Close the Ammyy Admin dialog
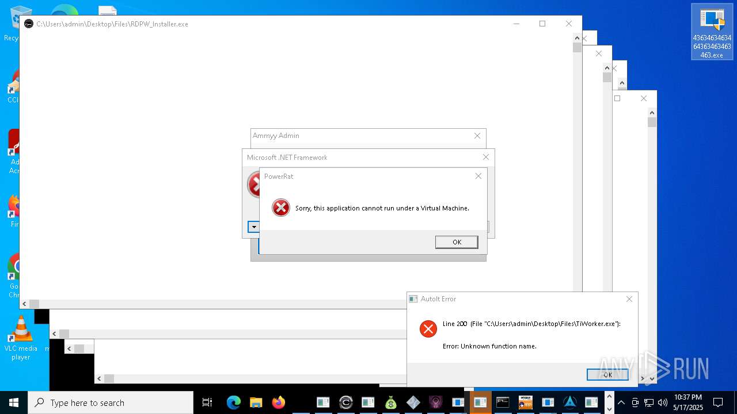 pos(477,136)
